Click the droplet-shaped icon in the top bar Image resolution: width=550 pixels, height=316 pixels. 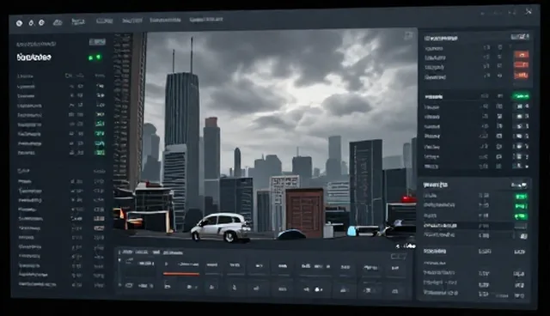tap(31, 23)
